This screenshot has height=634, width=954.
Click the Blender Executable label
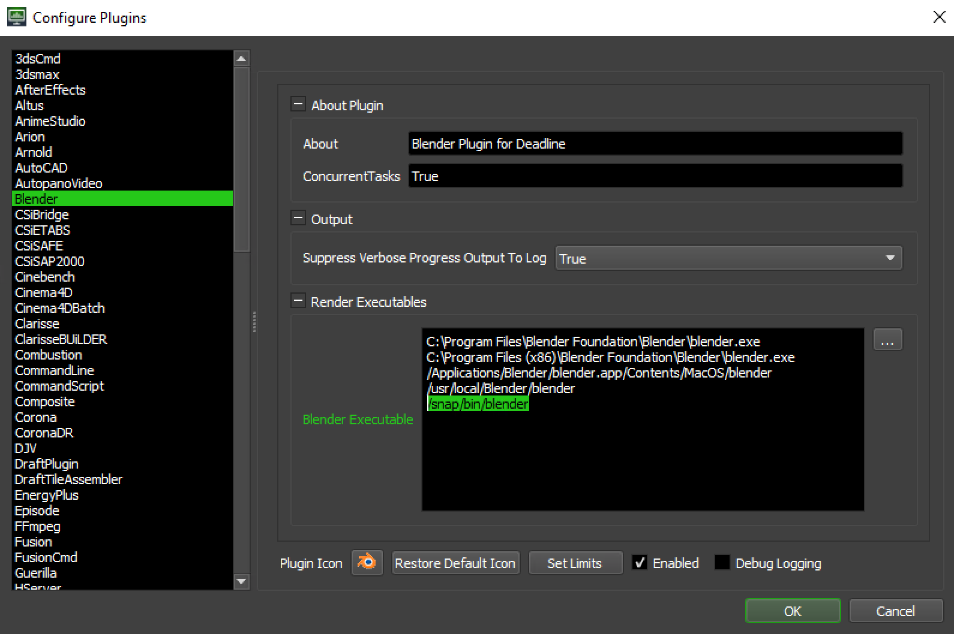[358, 419]
